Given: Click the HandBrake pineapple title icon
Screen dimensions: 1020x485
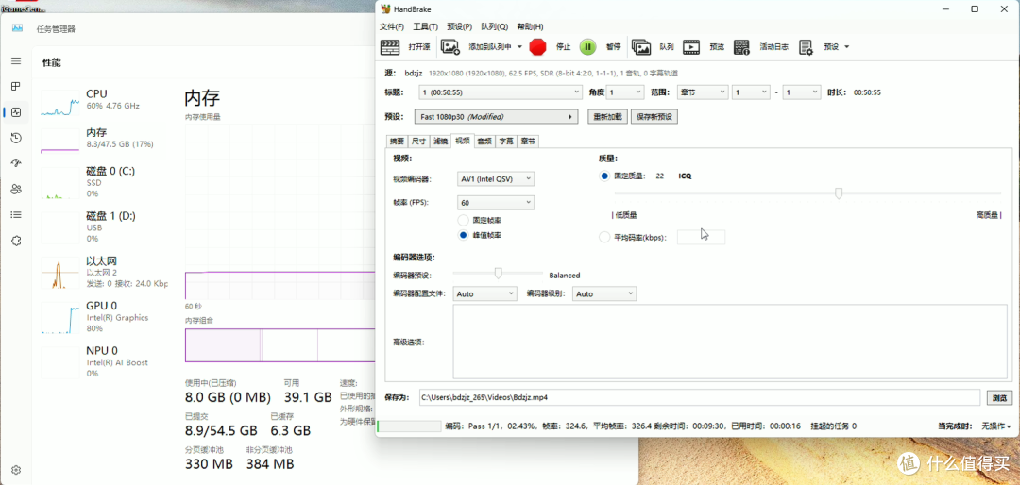Looking at the screenshot, I should pos(385,9).
